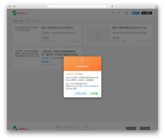
Task: Open search via magnifier icon
Action: (x=119, y=13)
